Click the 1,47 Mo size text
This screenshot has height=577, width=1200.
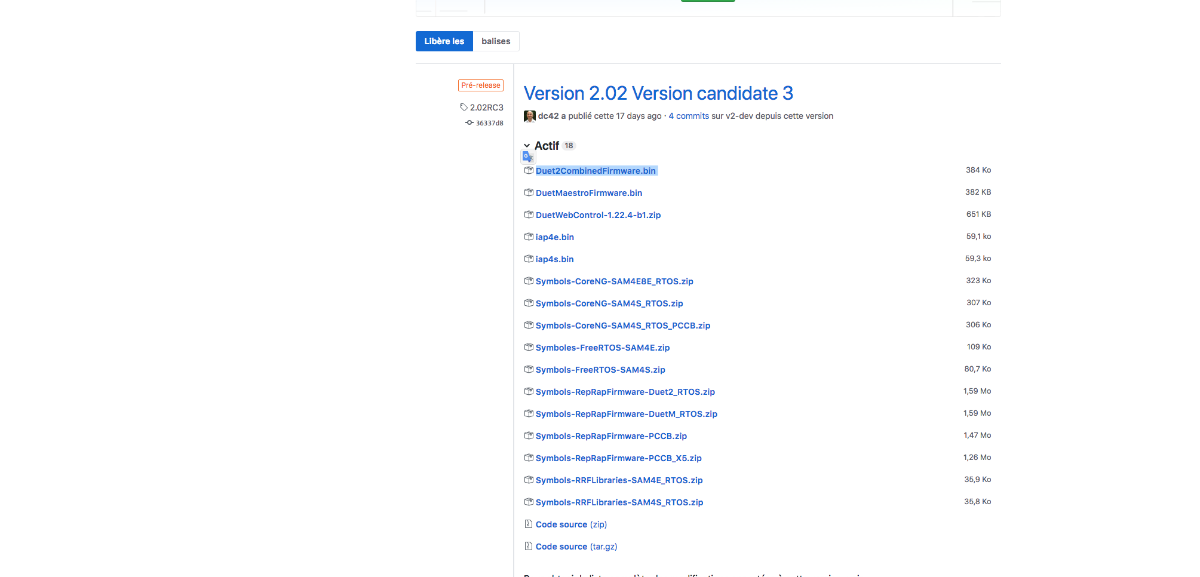(x=977, y=435)
